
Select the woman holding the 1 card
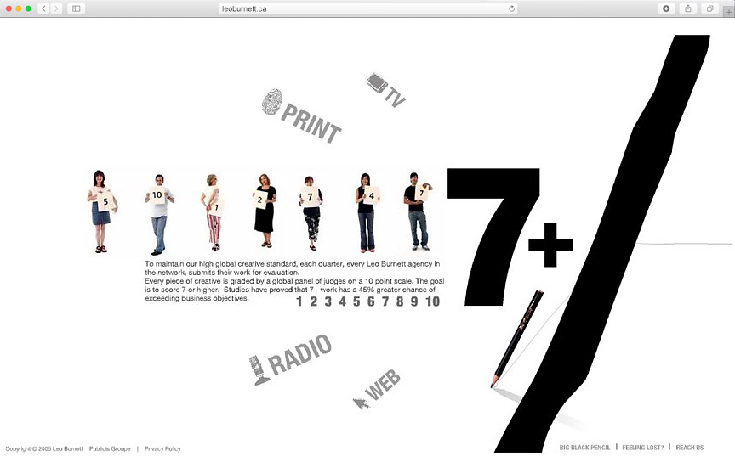[x=213, y=212]
